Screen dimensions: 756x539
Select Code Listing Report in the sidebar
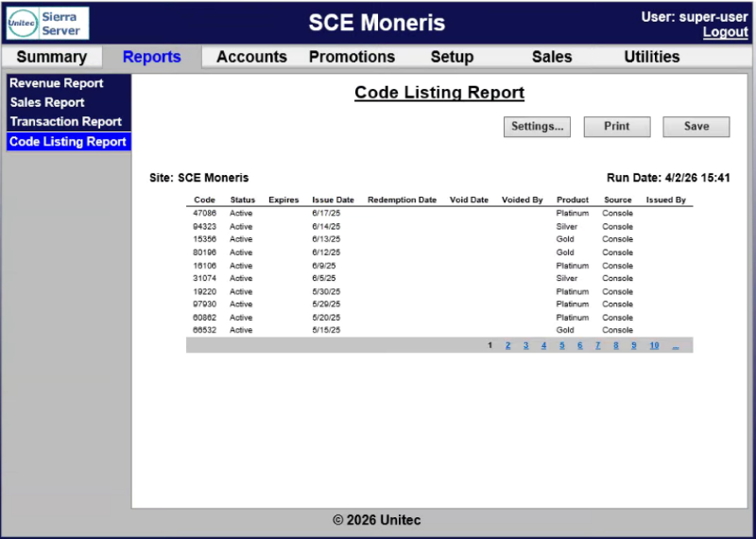point(68,142)
